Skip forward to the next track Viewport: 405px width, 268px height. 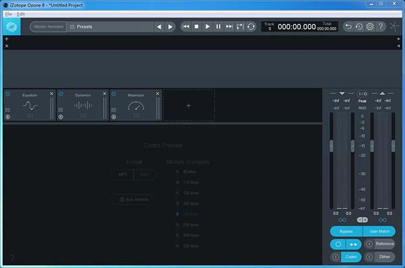(x=229, y=26)
